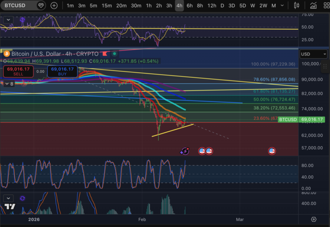The height and width of the screenshot is (227, 330).
Task: Select the 8h interval
Action: pyautogui.click(x=200, y=5)
